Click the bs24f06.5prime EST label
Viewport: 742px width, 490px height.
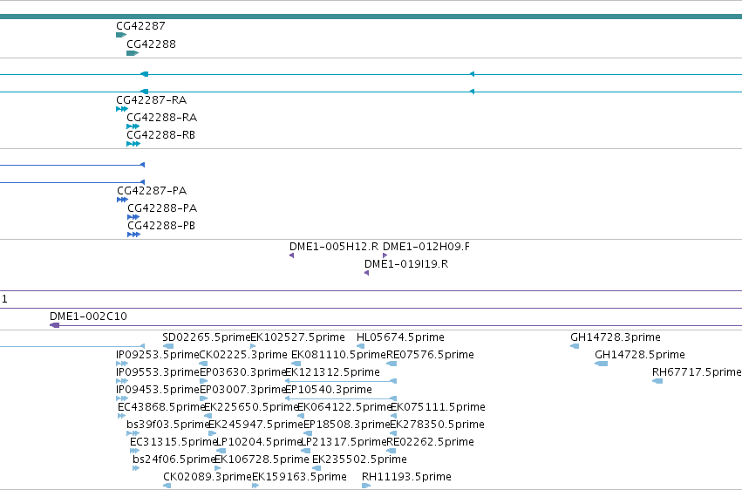pyautogui.click(x=174, y=459)
